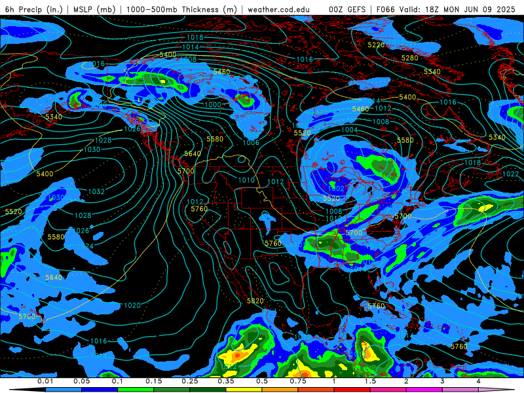This screenshot has width=524, height=393.
Task: Click the bright green 0.1 color bar swatch
Action: tap(136, 390)
